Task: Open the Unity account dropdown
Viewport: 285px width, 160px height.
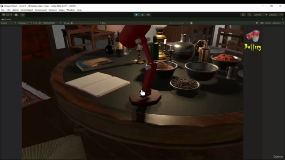Action: point(7,15)
